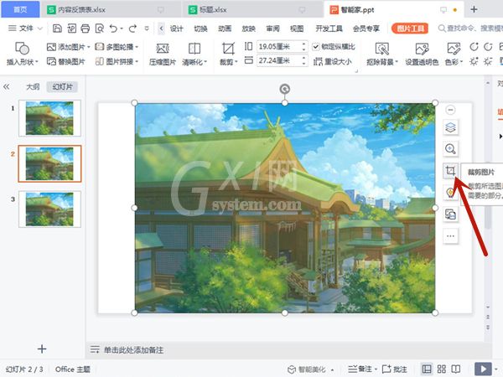The height and width of the screenshot is (377, 503).
Task: Select the 图片工具 picture tools tab
Action: coord(411,28)
